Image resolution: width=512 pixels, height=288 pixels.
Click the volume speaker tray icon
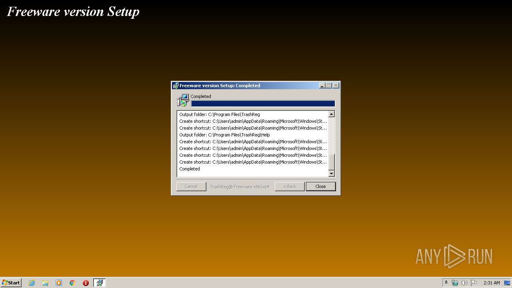(464, 283)
